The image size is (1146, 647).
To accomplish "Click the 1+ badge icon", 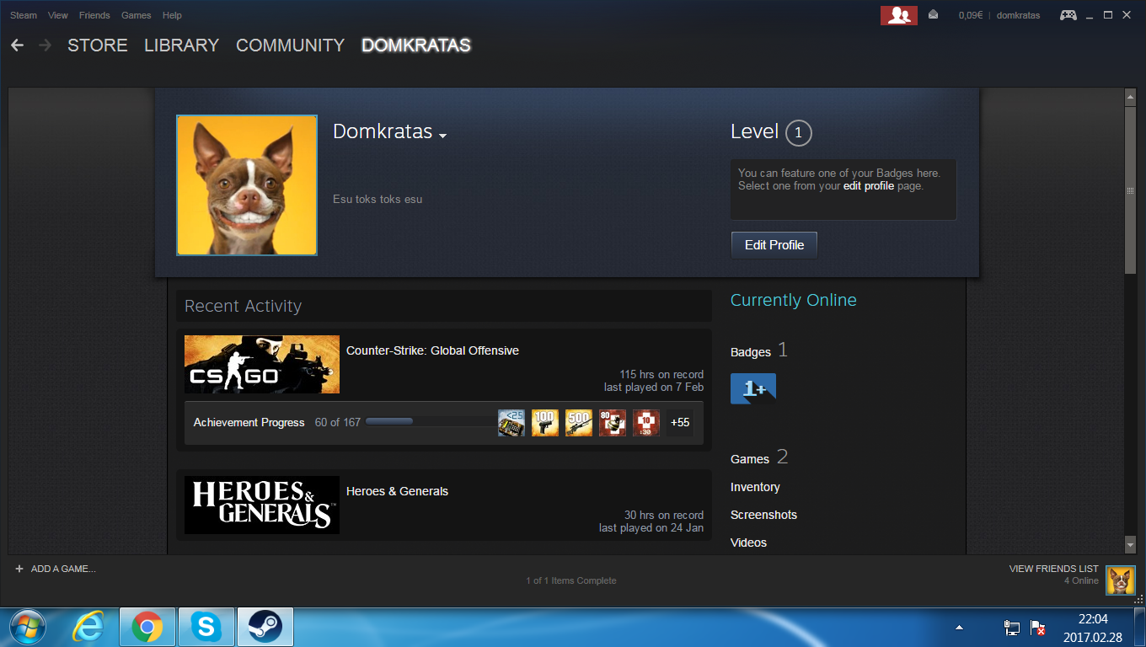I will (753, 388).
